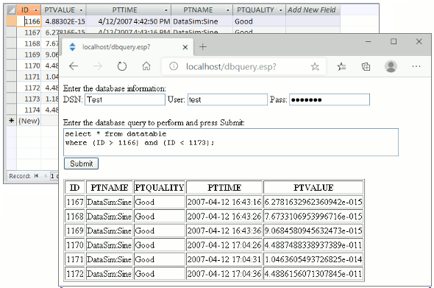Click result table PTVALUE header
The image size is (434, 288).
313,187
